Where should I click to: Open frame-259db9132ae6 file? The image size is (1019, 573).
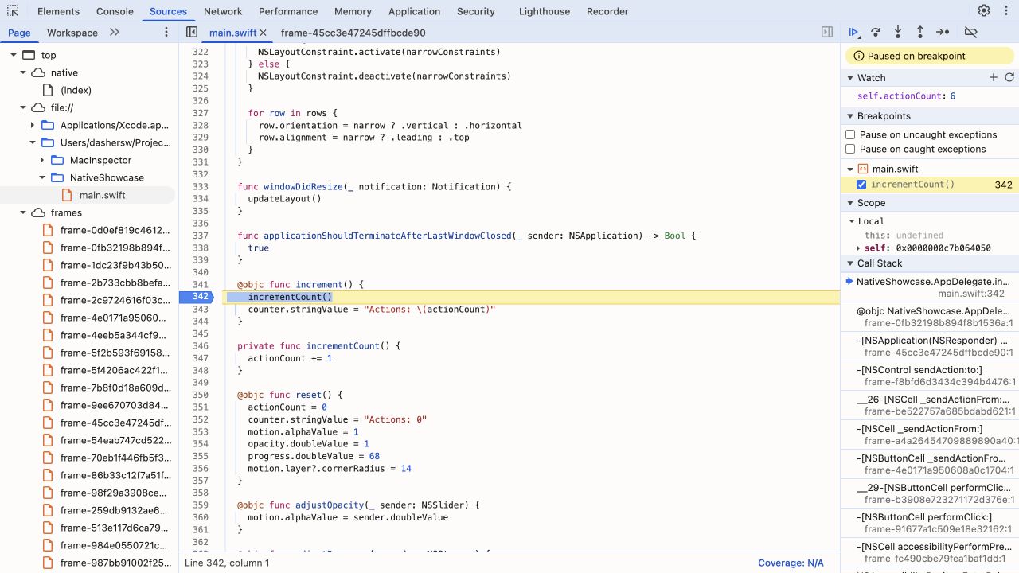[x=115, y=510]
